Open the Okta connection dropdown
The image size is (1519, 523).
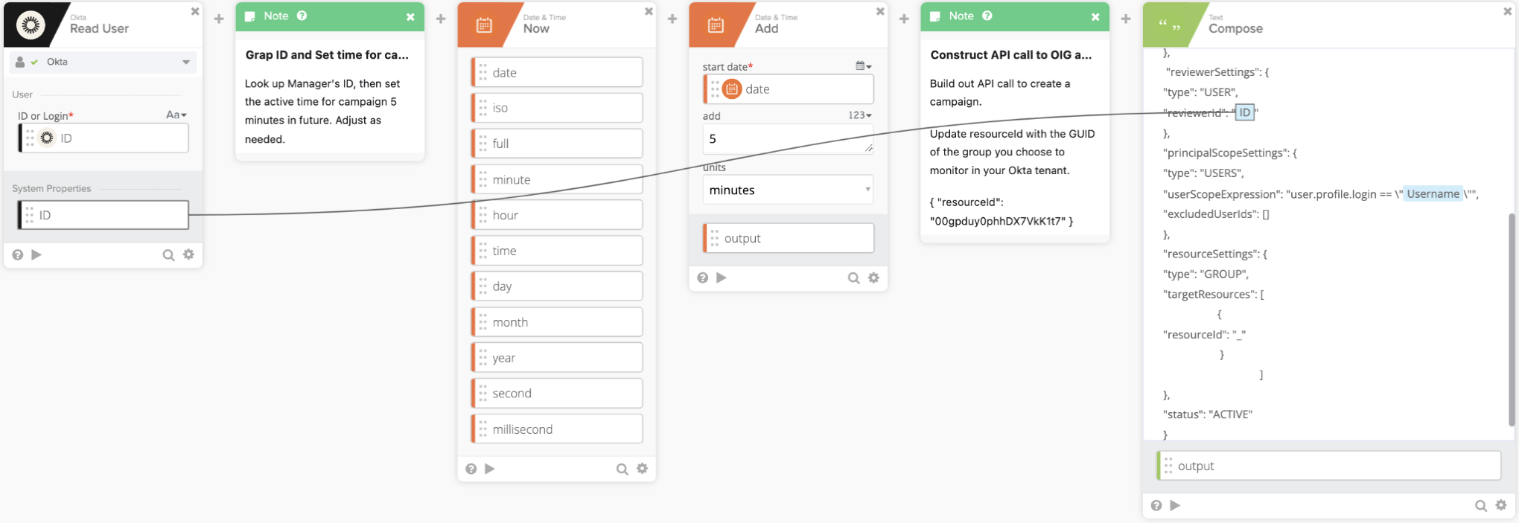click(x=185, y=62)
